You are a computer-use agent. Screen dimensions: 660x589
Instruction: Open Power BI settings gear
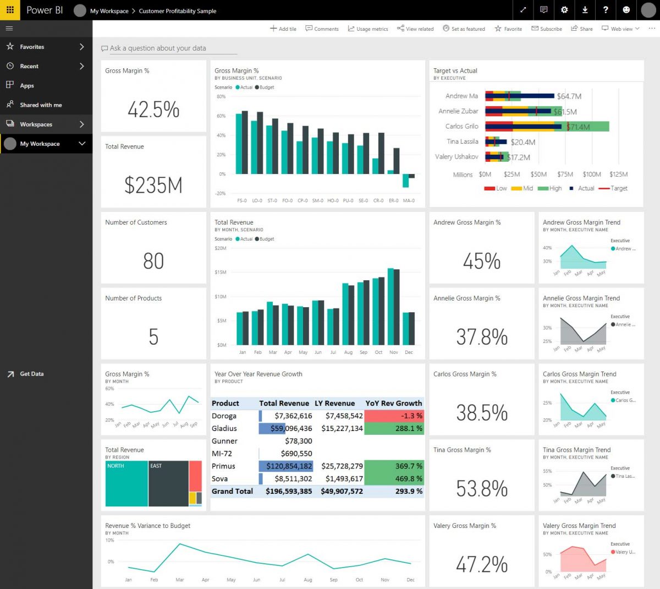(x=564, y=10)
